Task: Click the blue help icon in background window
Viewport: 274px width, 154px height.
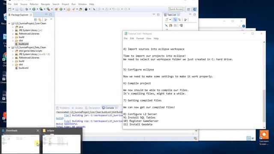Action: [244, 26]
